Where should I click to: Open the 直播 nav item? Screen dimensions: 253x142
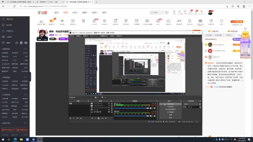pyautogui.click(x=65, y=13)
